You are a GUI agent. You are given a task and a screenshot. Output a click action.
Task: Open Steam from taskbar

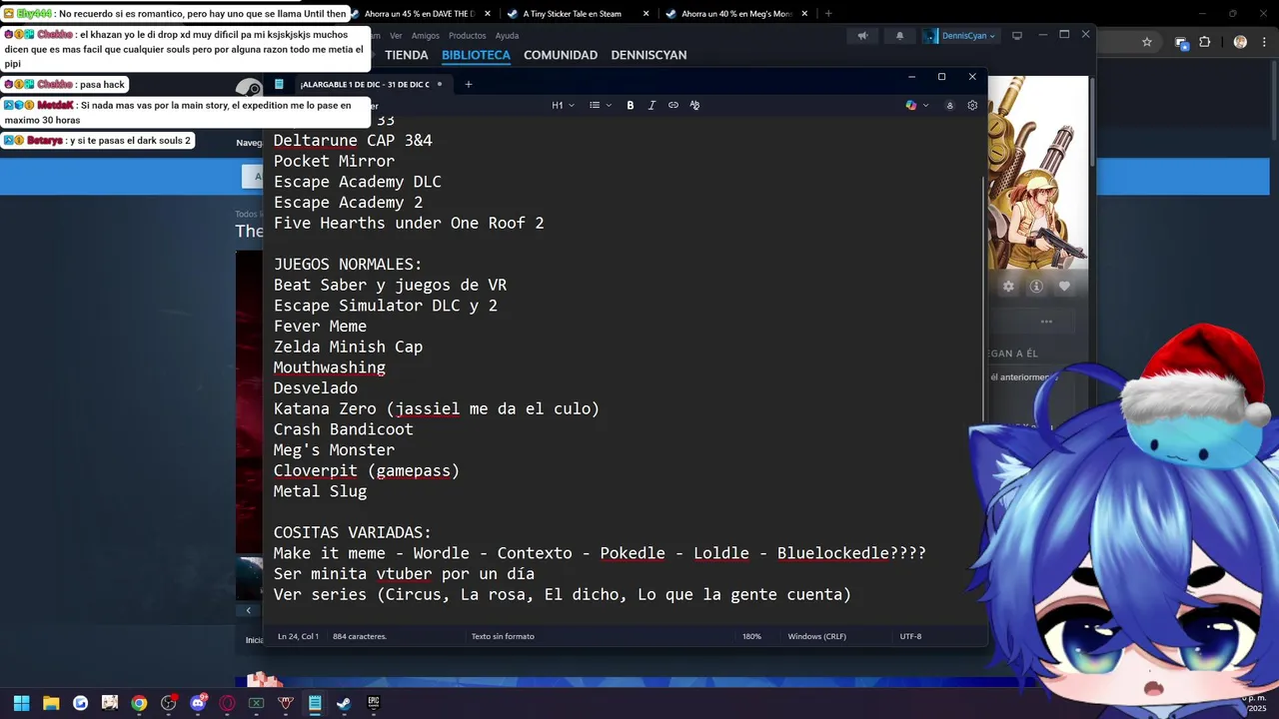(x=344, y=703)
